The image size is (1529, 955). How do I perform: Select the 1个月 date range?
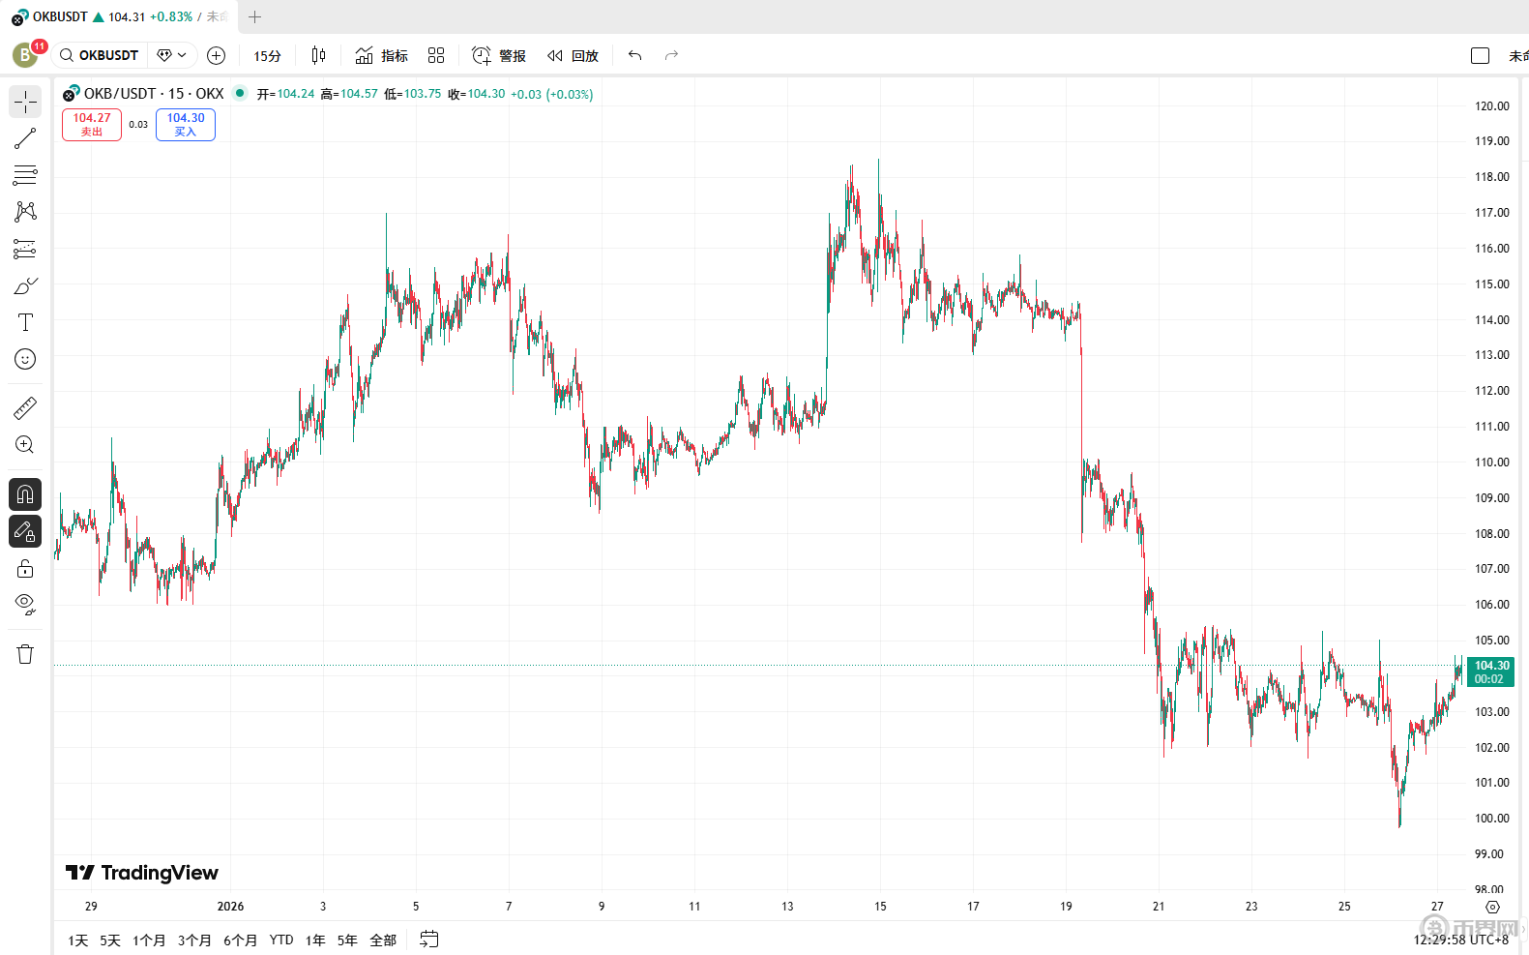pyautogui.click(x=149, y=940)
